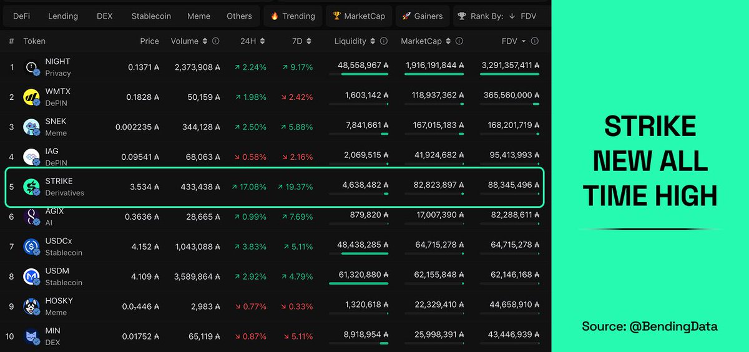
Task: Show info tooltip beside MarketCap header
Action: (459, 41)
